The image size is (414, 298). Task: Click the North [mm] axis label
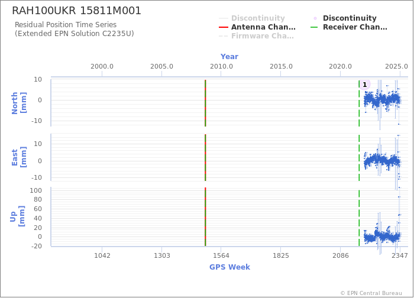[19, 103]
